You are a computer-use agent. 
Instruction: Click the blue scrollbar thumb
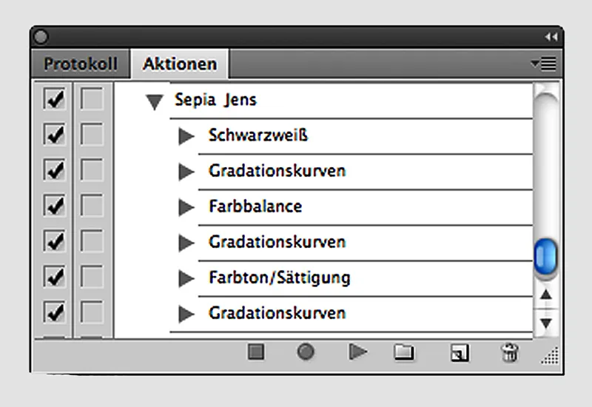[x=546, y=257]
